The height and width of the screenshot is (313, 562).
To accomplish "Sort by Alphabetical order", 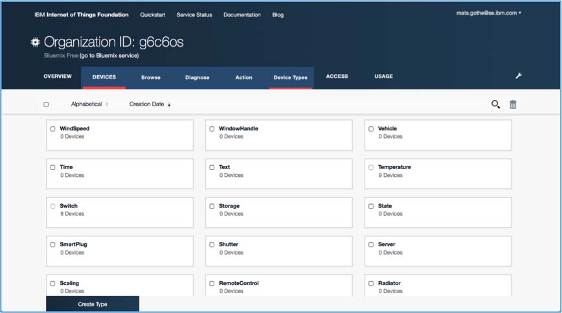I will pyautogui.click(x=89, y=104).
